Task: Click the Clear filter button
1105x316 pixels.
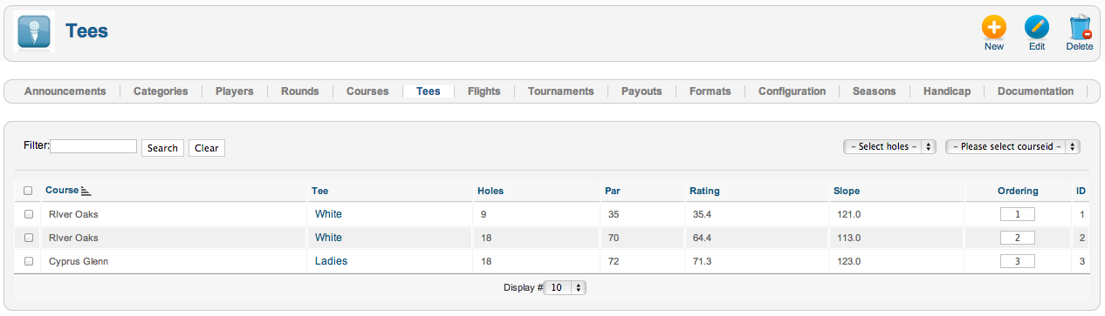Action: click(207, 148)
